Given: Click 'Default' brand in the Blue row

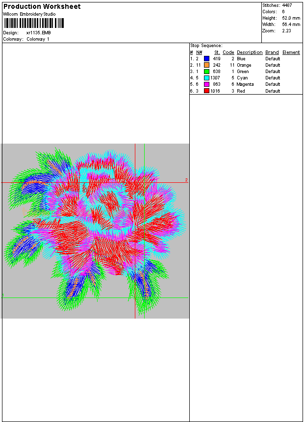Looking at the screenshot, I should click(x=273, y=59).
